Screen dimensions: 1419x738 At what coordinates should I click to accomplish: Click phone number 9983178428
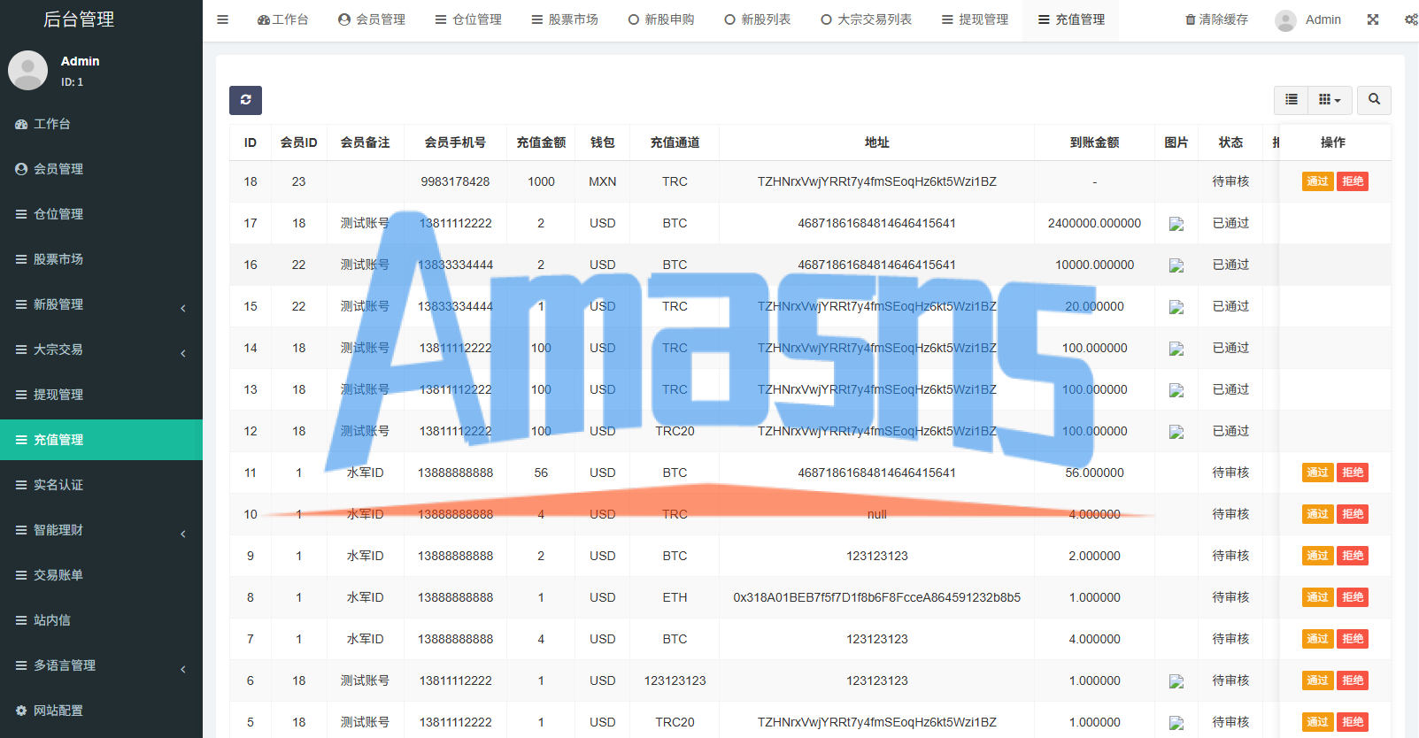tap(455, 181)
